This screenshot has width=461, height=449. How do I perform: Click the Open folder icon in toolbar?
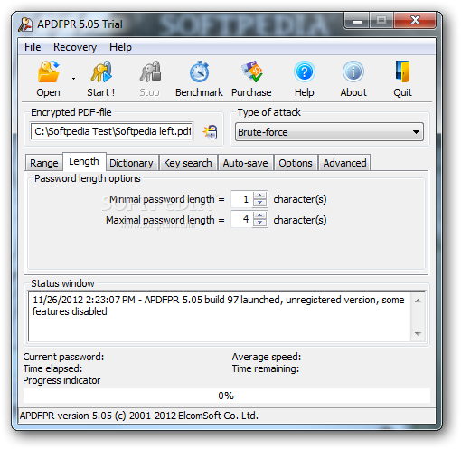(49, 72)
